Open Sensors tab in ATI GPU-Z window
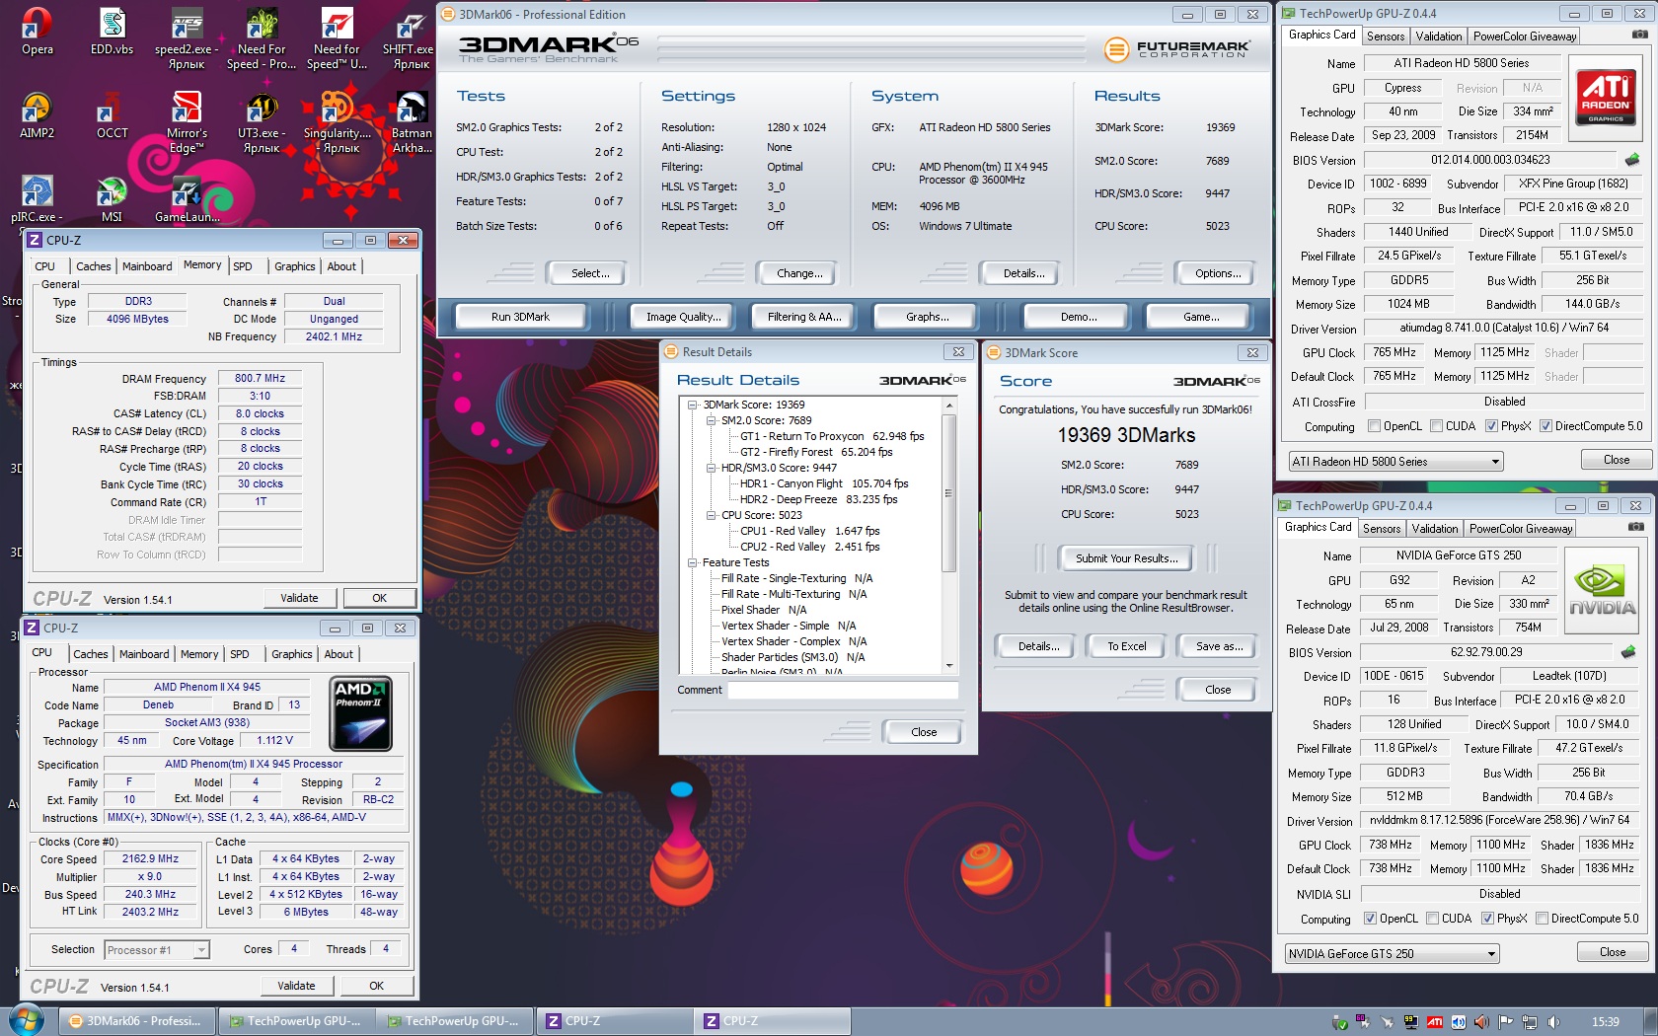Viewport: 1658px width, 1036px height. [x=1386, y=37]
